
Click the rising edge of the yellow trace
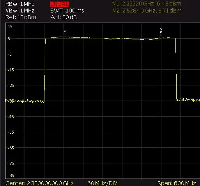point(45,69)
